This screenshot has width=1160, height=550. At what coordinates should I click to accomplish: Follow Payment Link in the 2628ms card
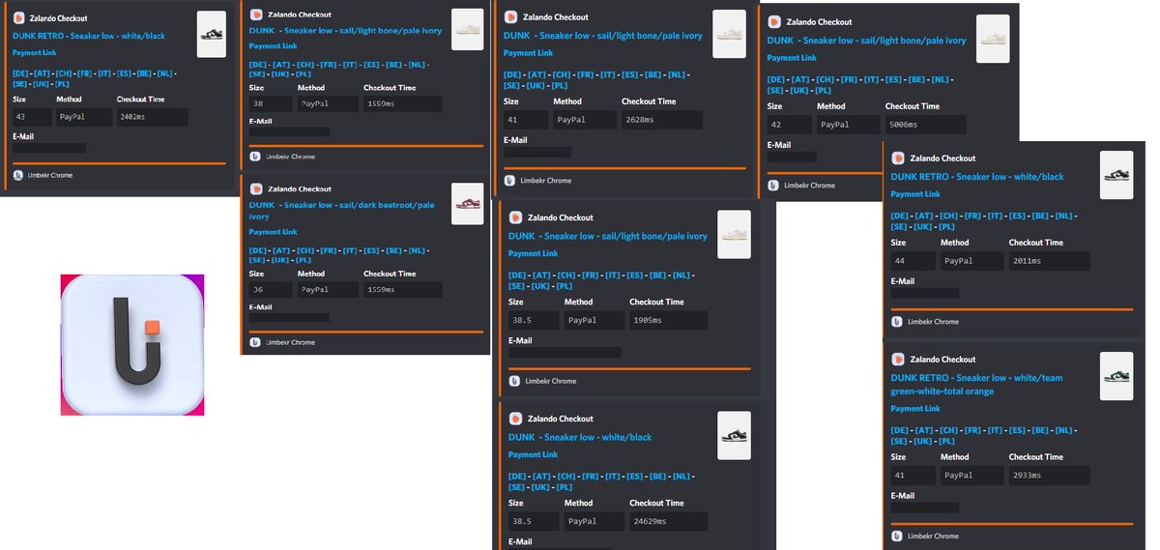(x=529, y=53)
